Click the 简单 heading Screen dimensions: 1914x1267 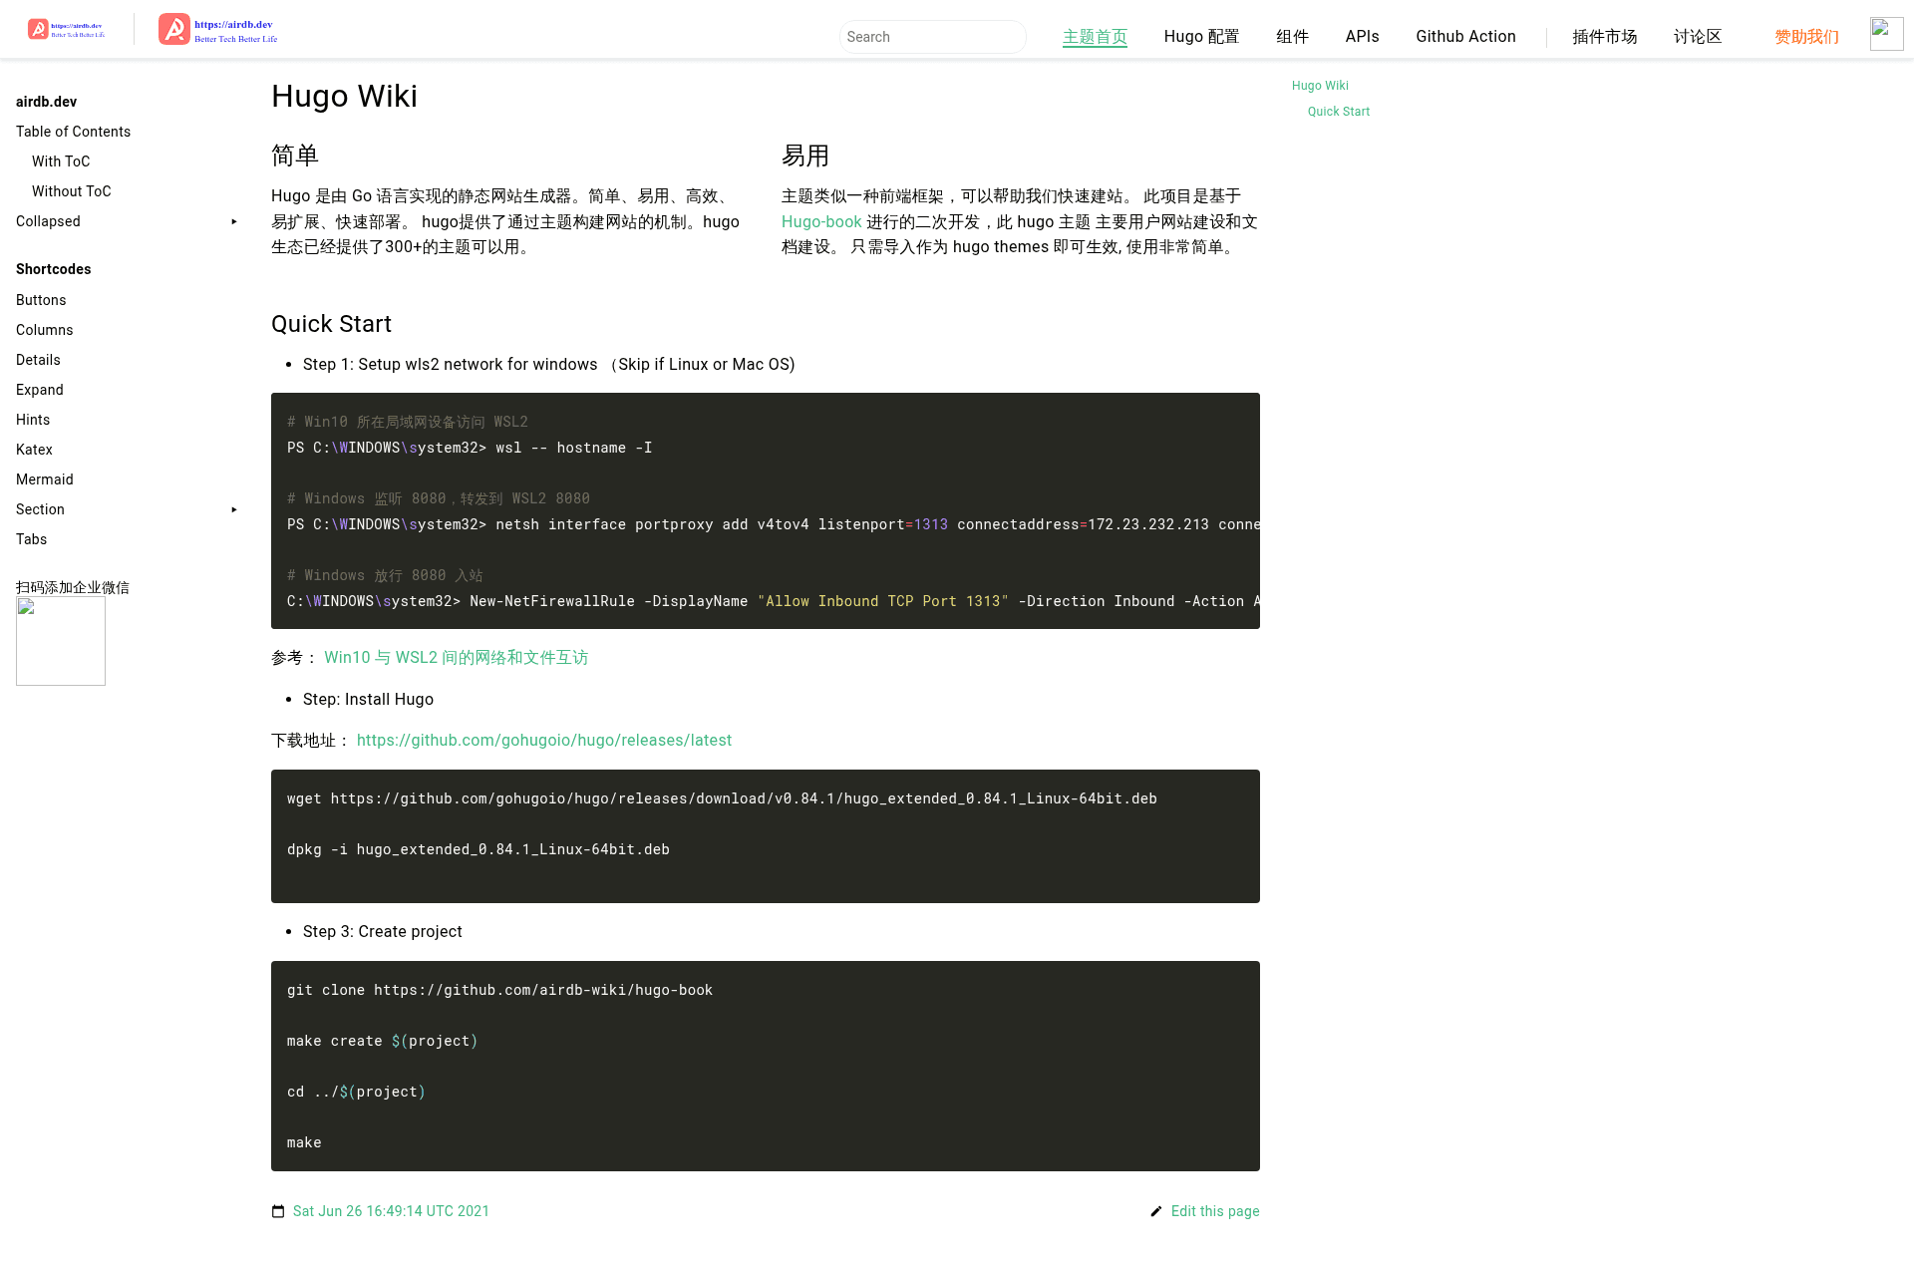(295, 156)
